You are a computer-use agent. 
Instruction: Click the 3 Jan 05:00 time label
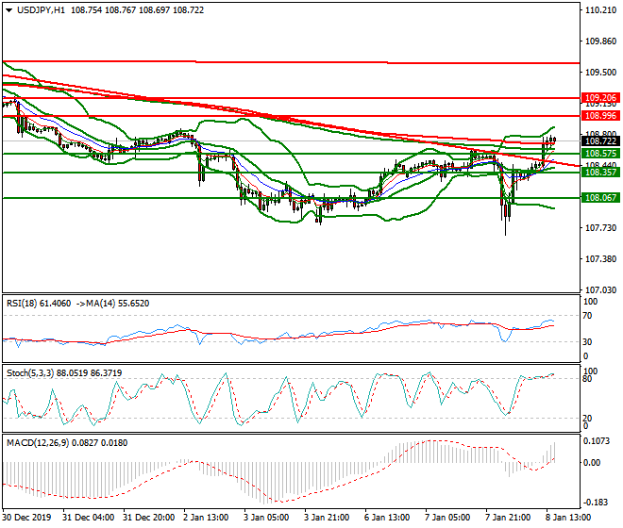tap(266, 518)
